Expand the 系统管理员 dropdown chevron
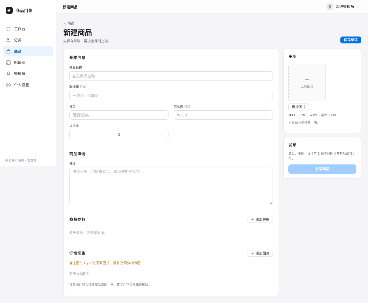The image size is (368, 303). [358, 7]
